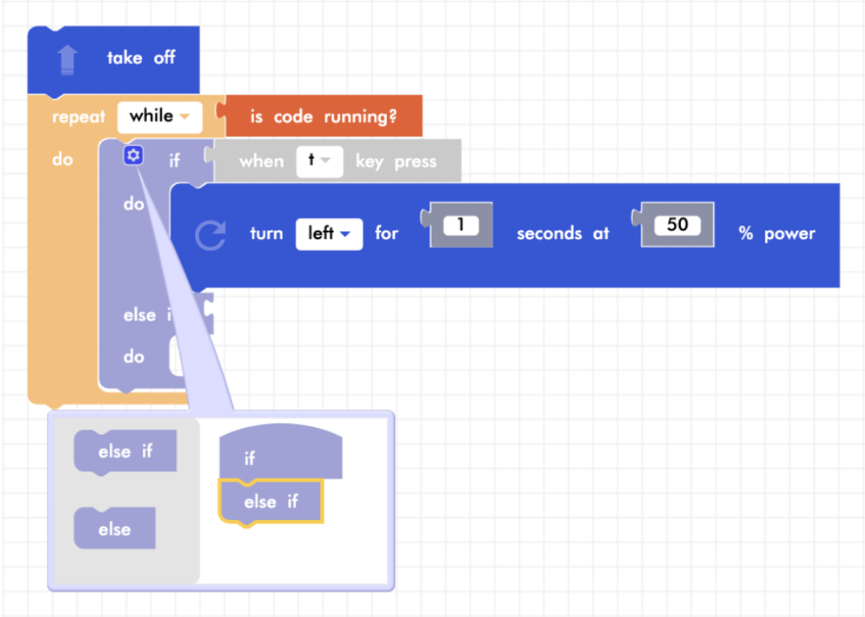Open the repeat 'while' dropdown
This screenshot has width=865, height=617.
160,116
